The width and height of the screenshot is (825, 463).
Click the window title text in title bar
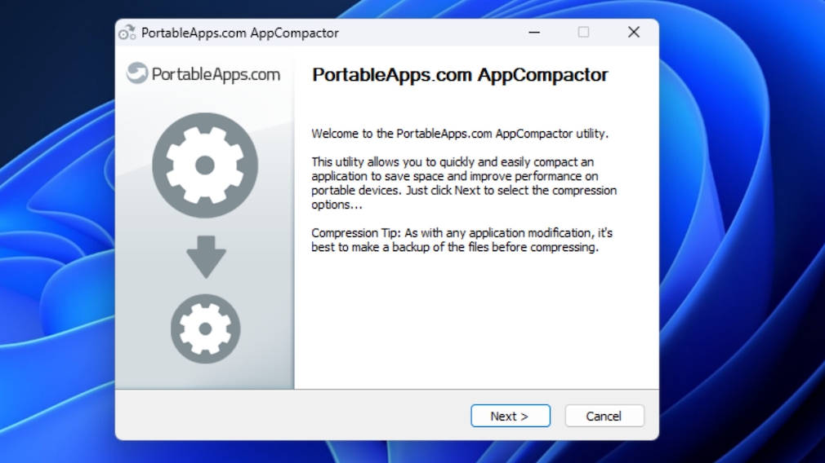239,33
